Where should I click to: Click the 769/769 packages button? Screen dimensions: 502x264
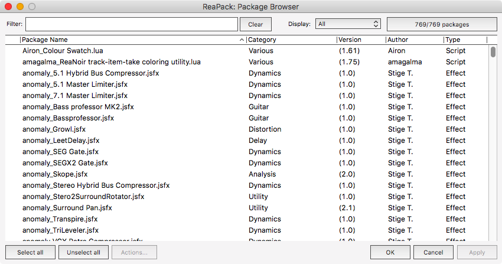441,24
